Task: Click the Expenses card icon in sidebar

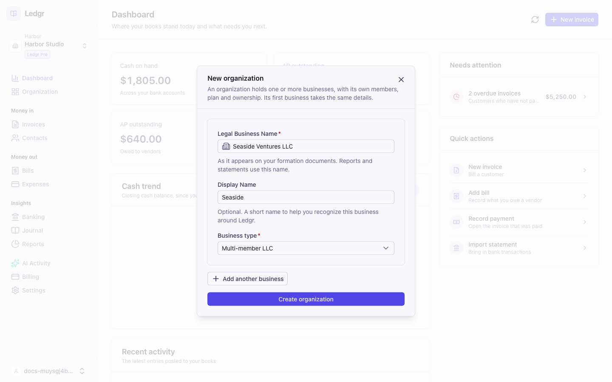Action: click(x=15, y=184)
